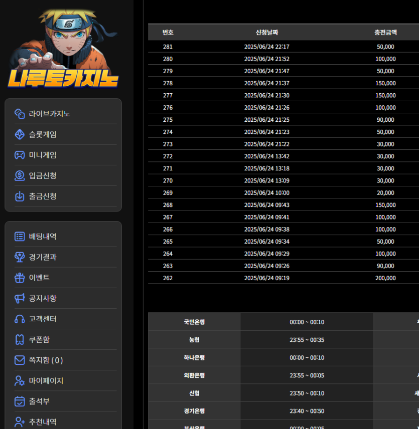Viewport: 419px width, 429px height.
Task: Click the 입금신청 coin icon
Action: pyautogui.click(x=20, y=175)
